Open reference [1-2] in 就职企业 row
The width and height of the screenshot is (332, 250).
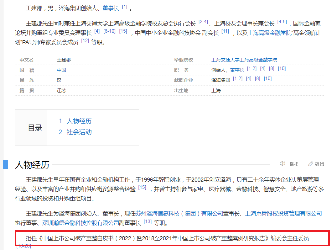click(238, 78)
